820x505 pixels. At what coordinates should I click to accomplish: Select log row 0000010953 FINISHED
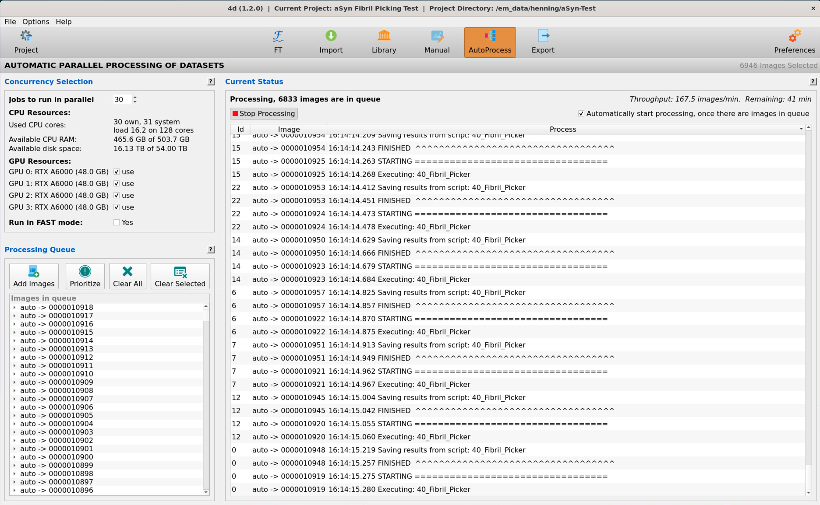[x=518, y=200]
